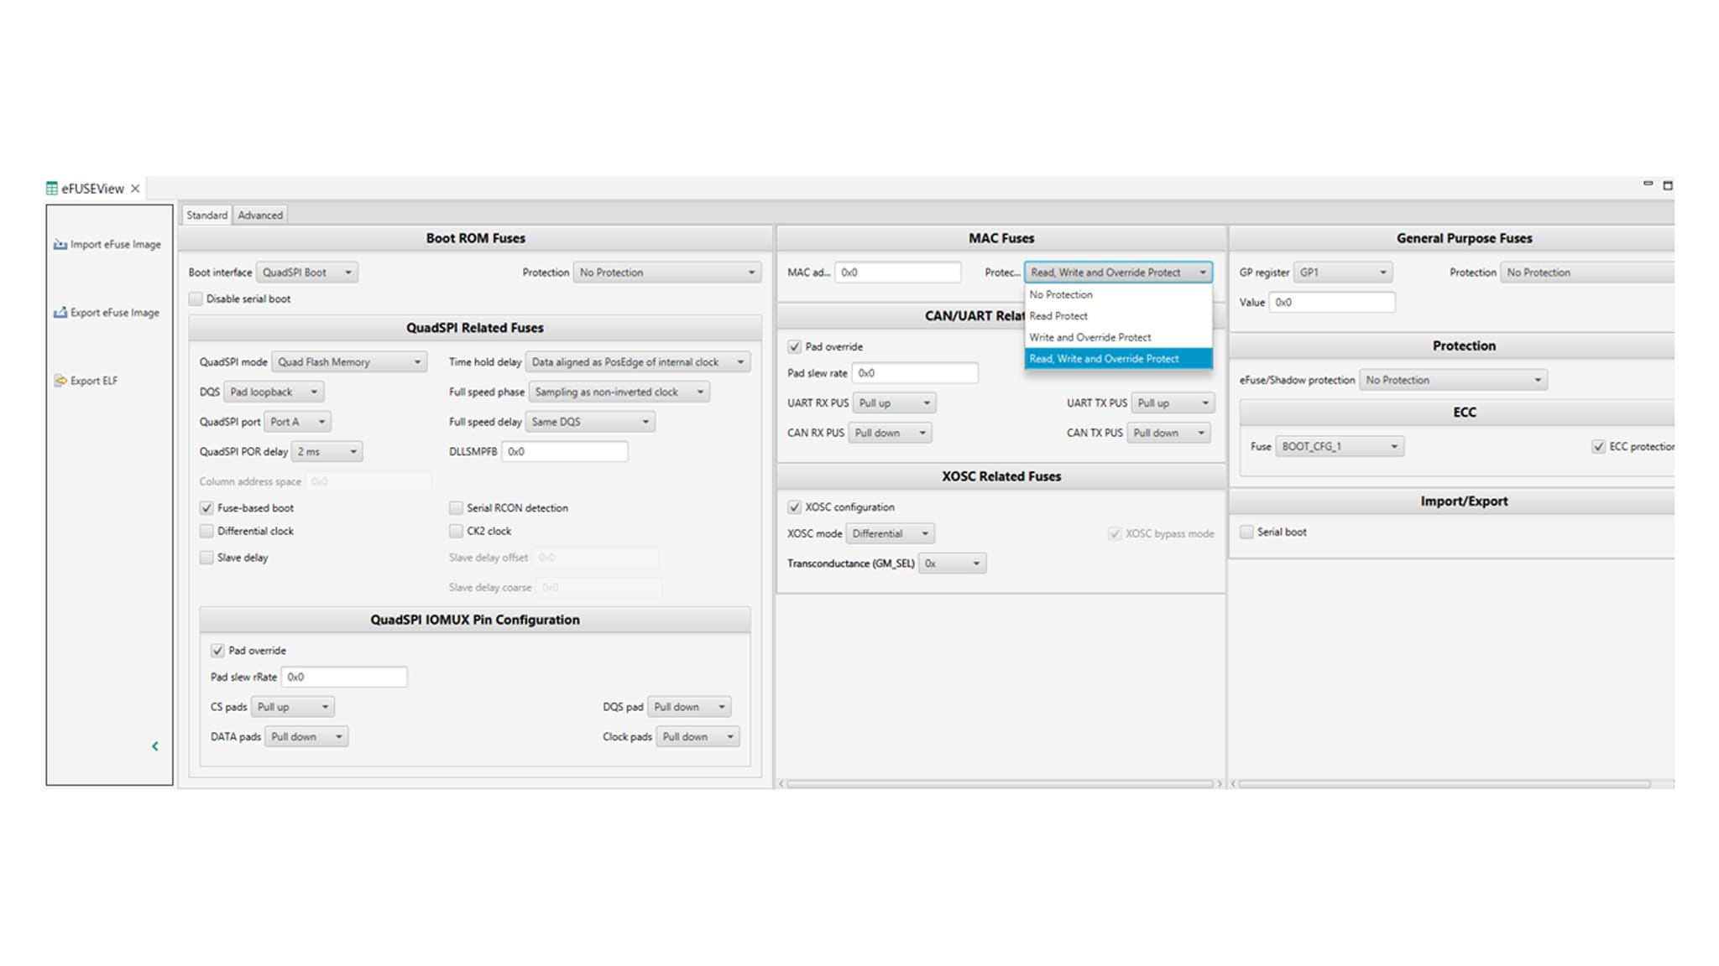The height and width of the screenshot is (966, 1719).
Task: Choose the No Protection list option
Action: pos(1061,295)
